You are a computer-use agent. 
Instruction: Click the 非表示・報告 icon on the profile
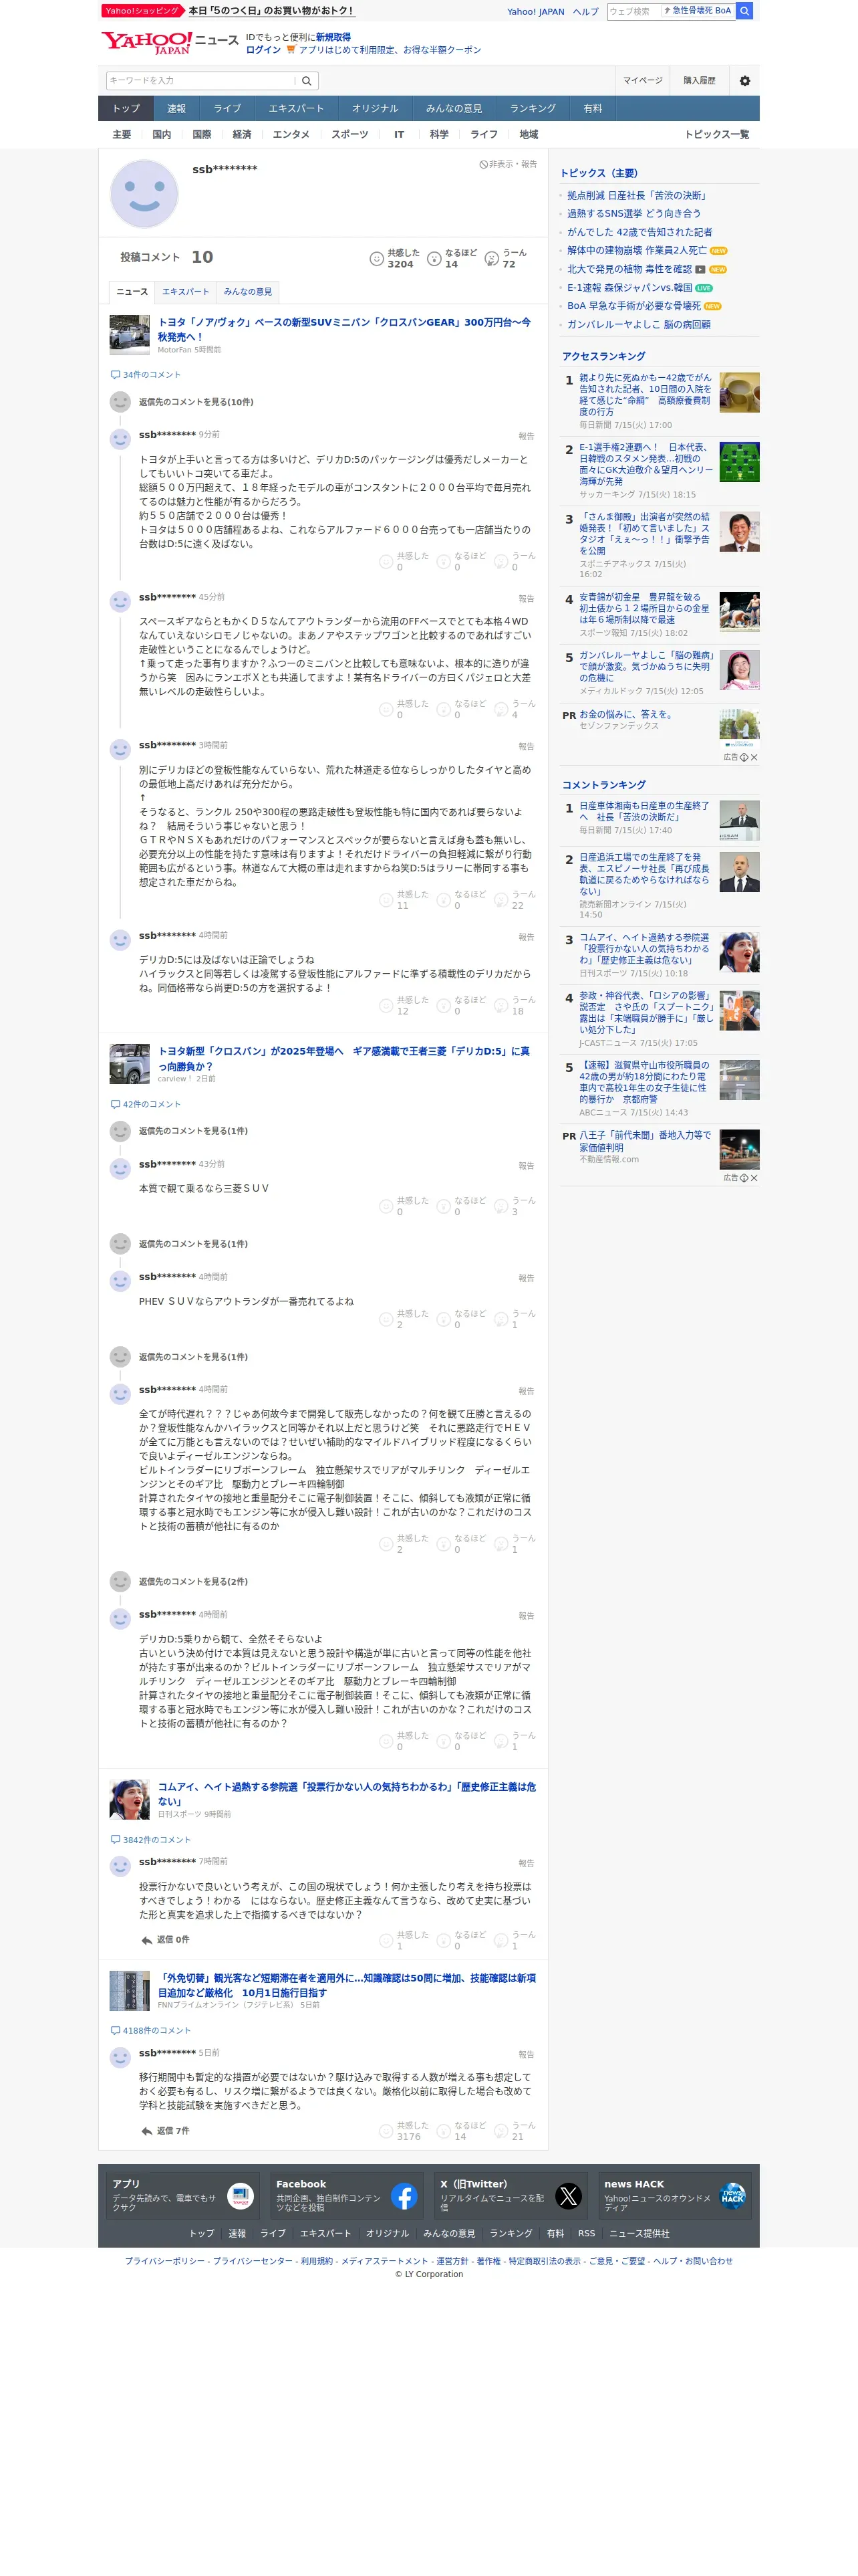coord(483,164)
